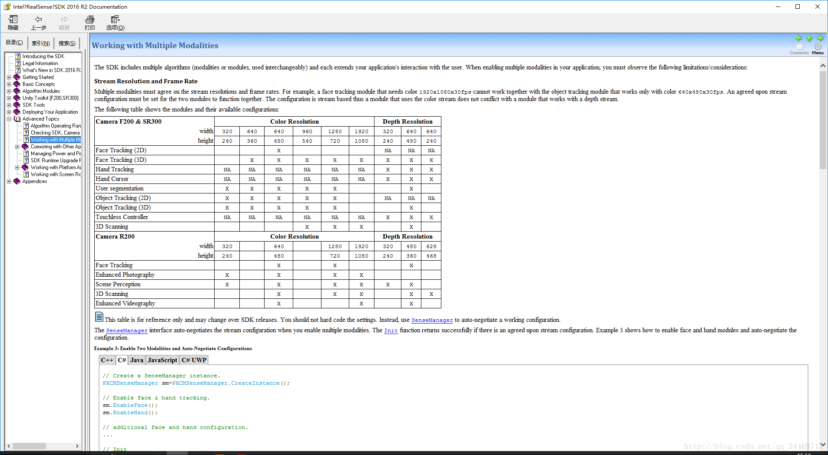Viewport: 828px width, 455px height.
Task: Open the Options toolbar icon
Action: pyautogui.click(x=115, y=20)
